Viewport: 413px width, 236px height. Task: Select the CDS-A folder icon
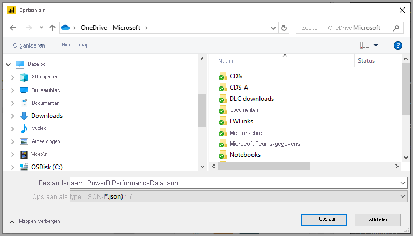click(x=223, y=87)
